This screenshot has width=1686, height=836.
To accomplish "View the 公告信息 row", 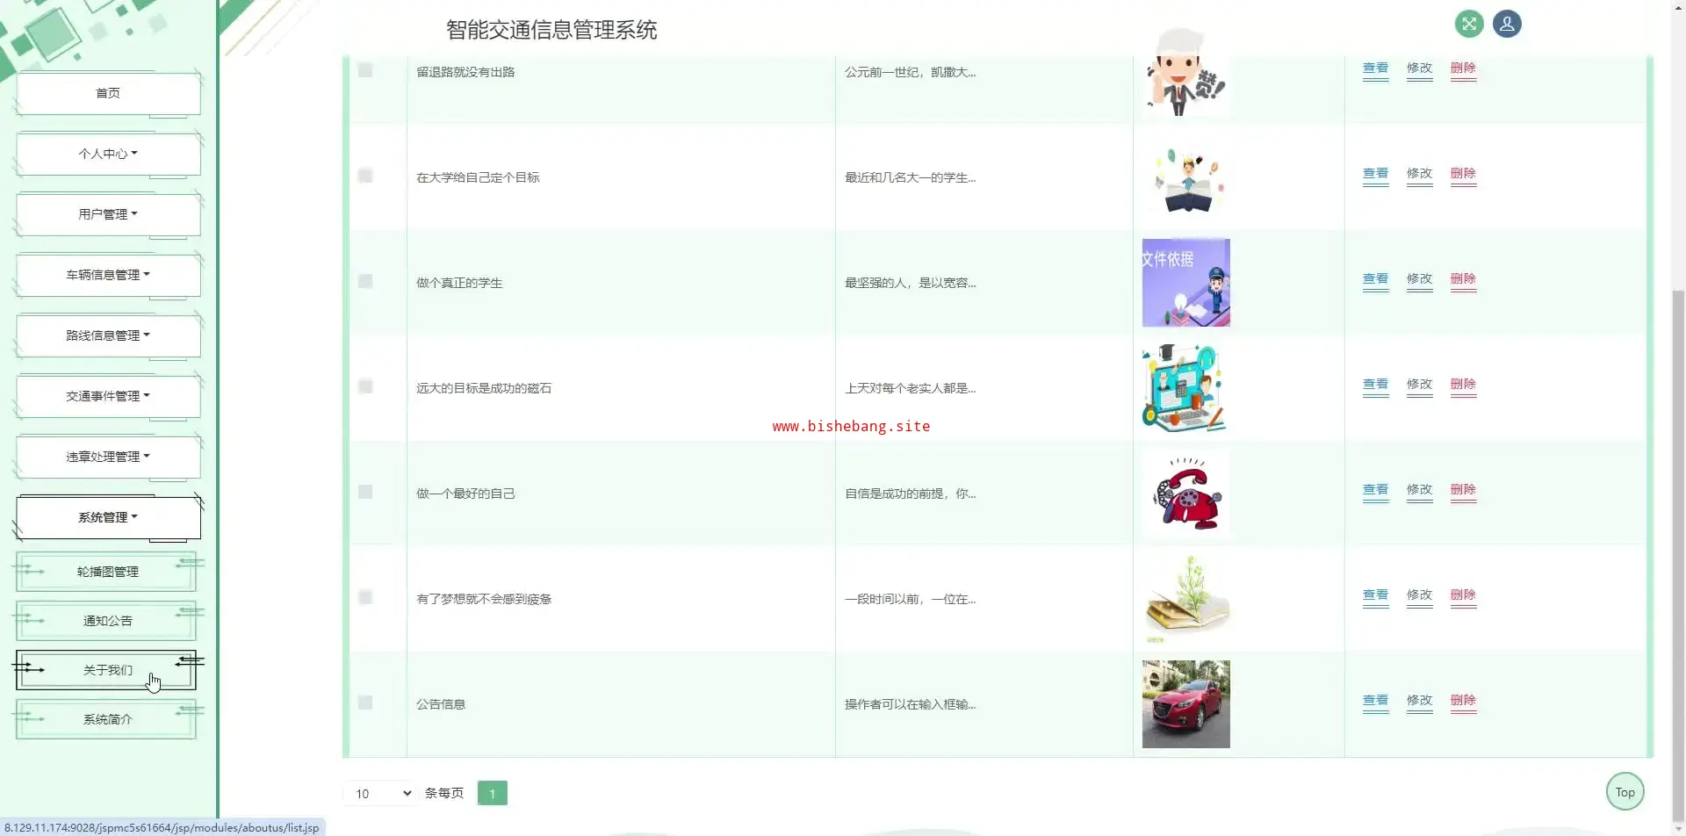I will tap(1376, 701).
